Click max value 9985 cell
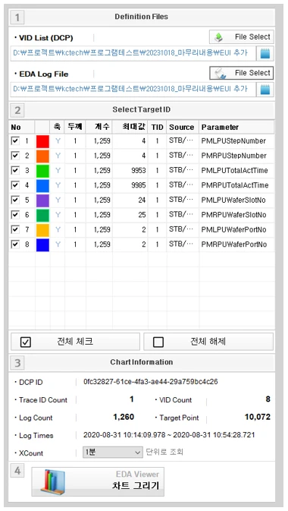Image resolution: width=288 pixels, height=511 pixels. pos(130,185)
